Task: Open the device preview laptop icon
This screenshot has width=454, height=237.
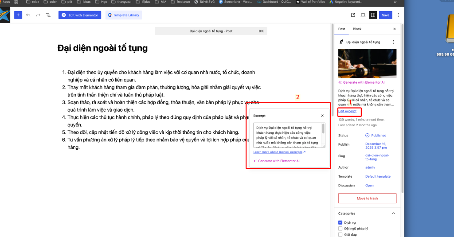Action: pyautogui.click(x=363, y=15)
